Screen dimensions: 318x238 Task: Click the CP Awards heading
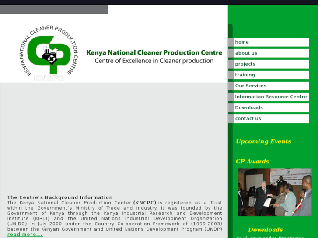[x=252, y=162]
